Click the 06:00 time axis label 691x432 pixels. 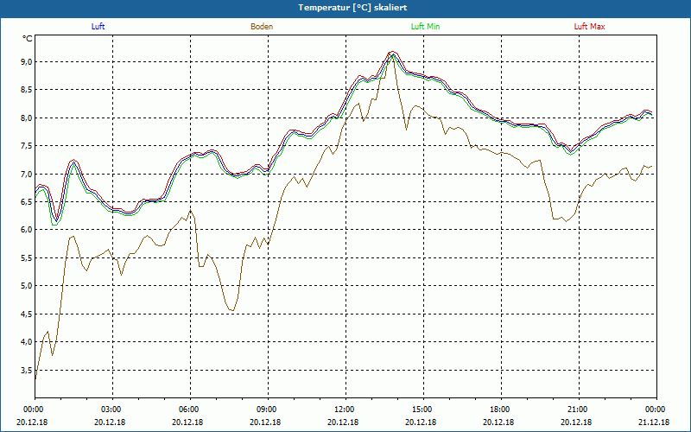pyautogui.click(x=190, y=410)
